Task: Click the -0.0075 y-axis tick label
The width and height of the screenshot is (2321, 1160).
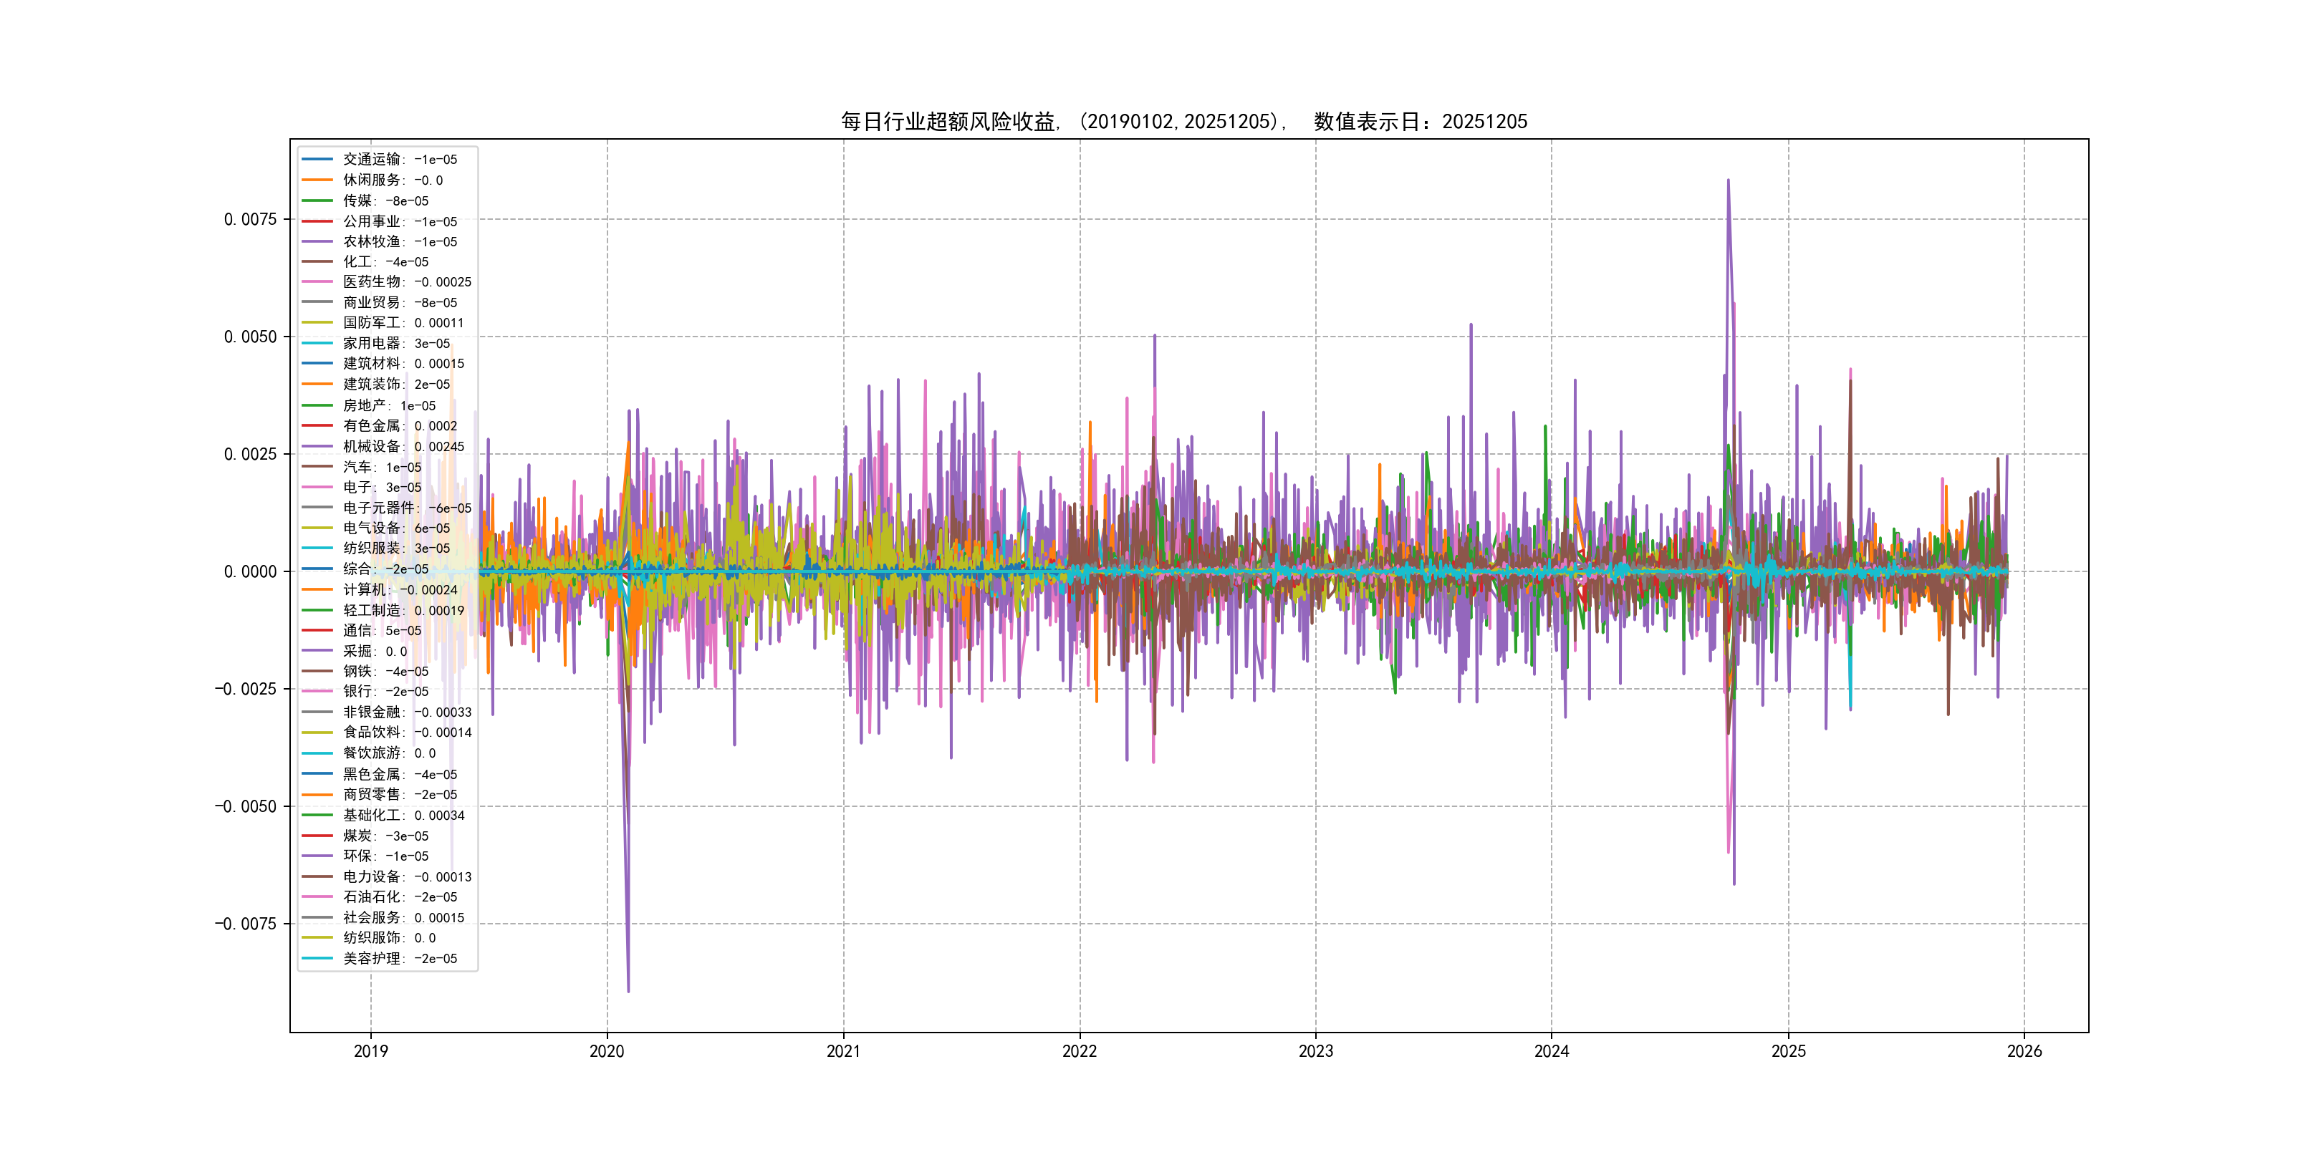Action: 245,924
